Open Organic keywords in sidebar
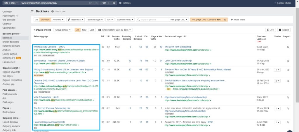Screen dimensions: 299x132 [x=11, y=72]
